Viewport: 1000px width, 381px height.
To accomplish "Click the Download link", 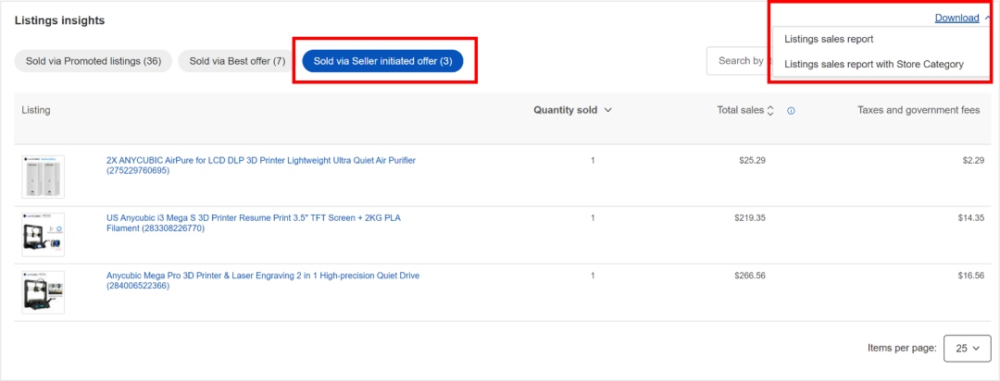I will [x=956, y=18].
